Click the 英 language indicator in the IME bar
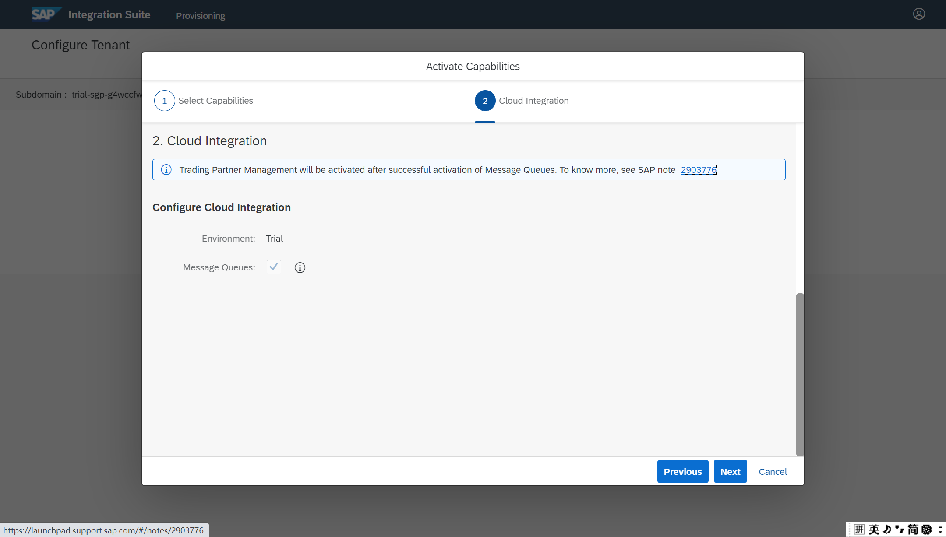Screen dimensions: 946x537 pyautogui.click(x=874, y=530)
